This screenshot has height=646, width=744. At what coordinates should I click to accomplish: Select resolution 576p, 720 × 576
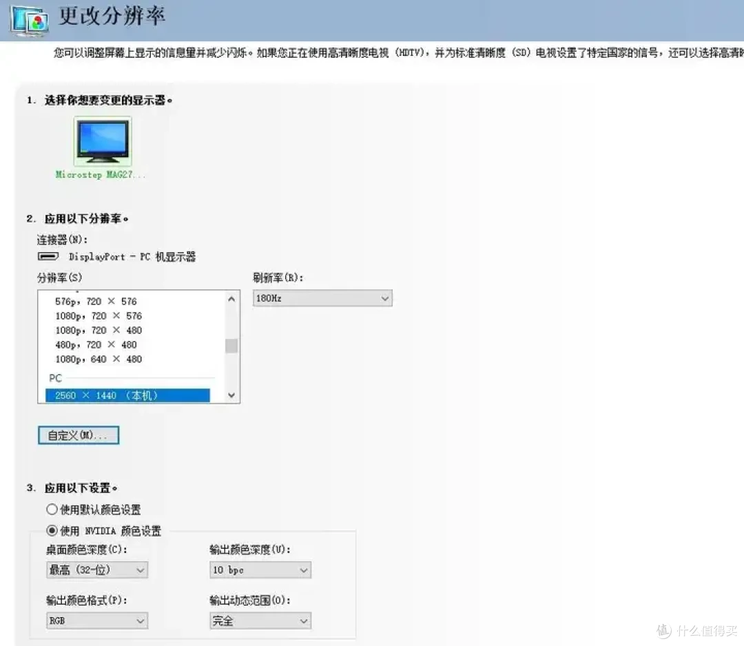click(96, 301)
